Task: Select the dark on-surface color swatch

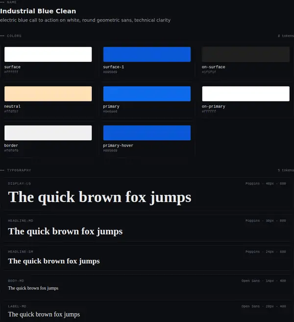Action: (246, 54)
